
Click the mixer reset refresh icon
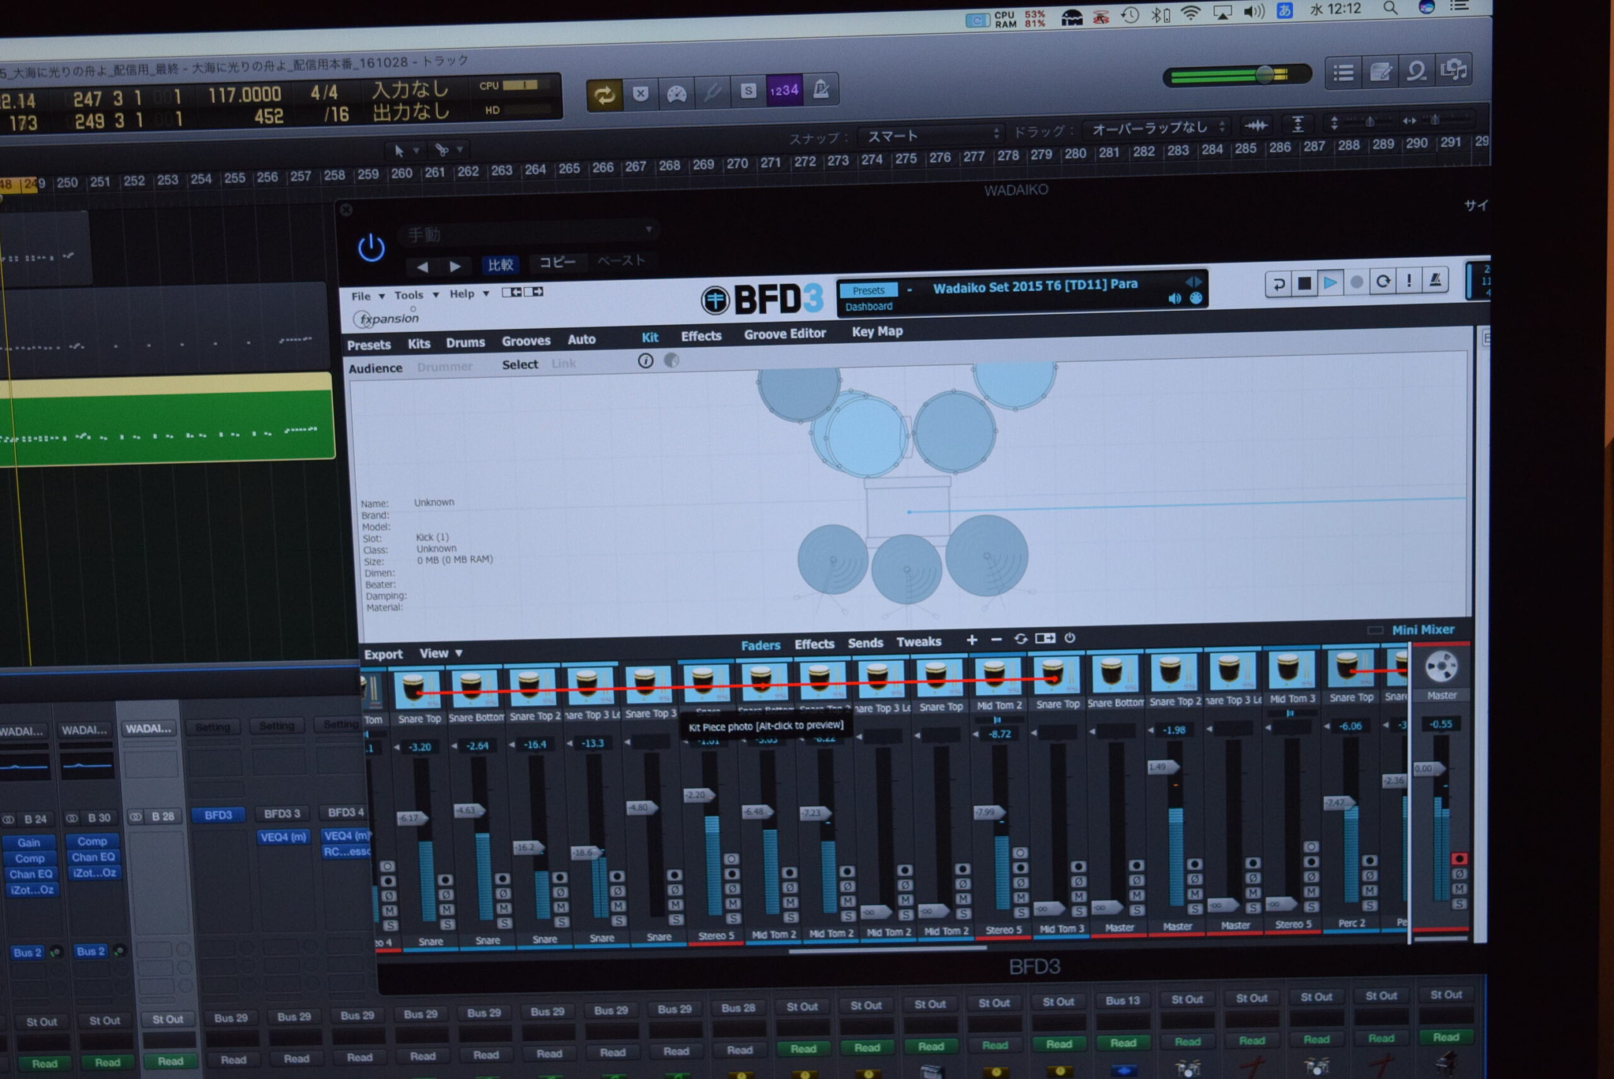pyautogui.click(x=1020, y=639)
